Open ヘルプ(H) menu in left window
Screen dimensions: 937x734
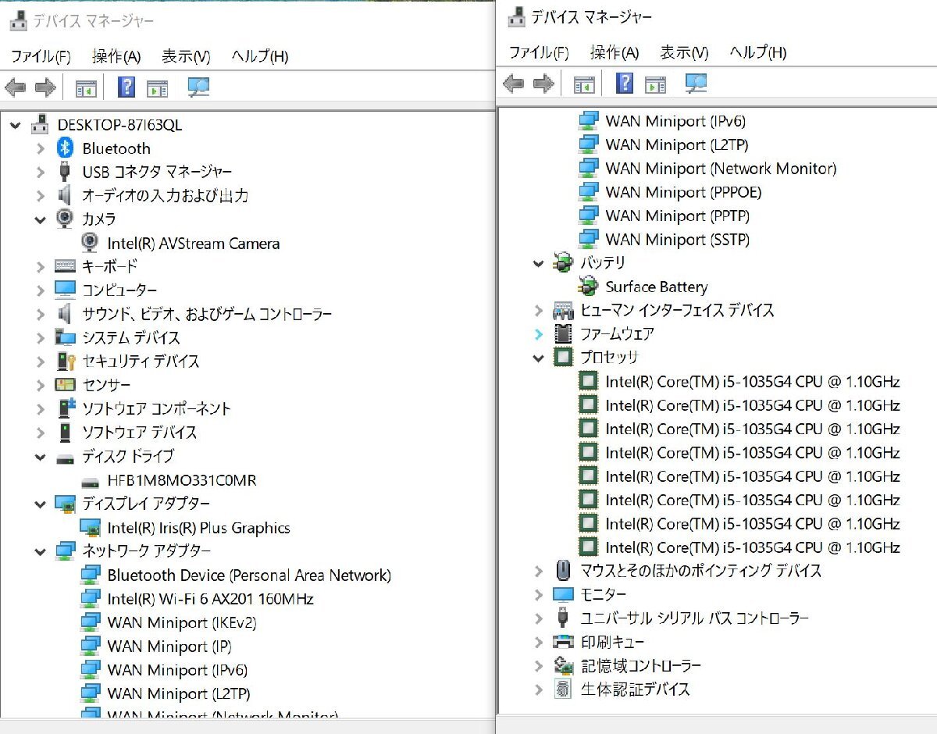click(260, 56)
